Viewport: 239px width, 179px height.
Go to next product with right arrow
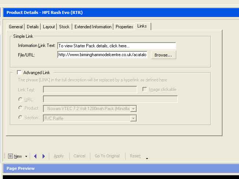pos(44,156)
